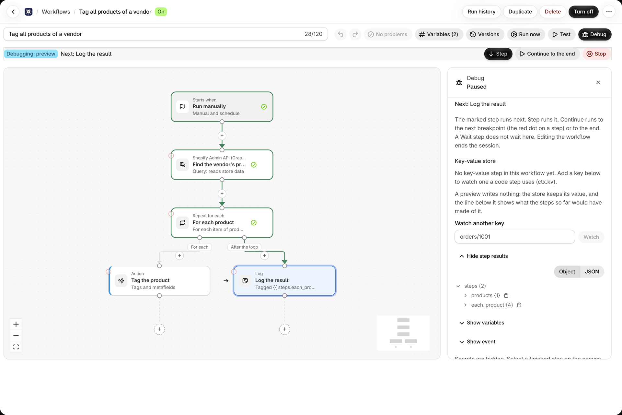
Task: Go back with the left chevron button
Action: click(x=13, y=12)
